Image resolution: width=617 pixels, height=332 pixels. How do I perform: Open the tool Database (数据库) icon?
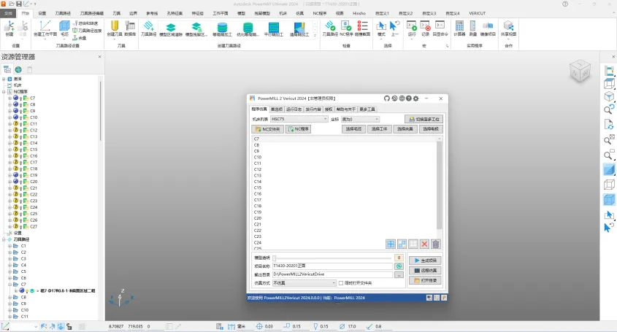[130, 28]
